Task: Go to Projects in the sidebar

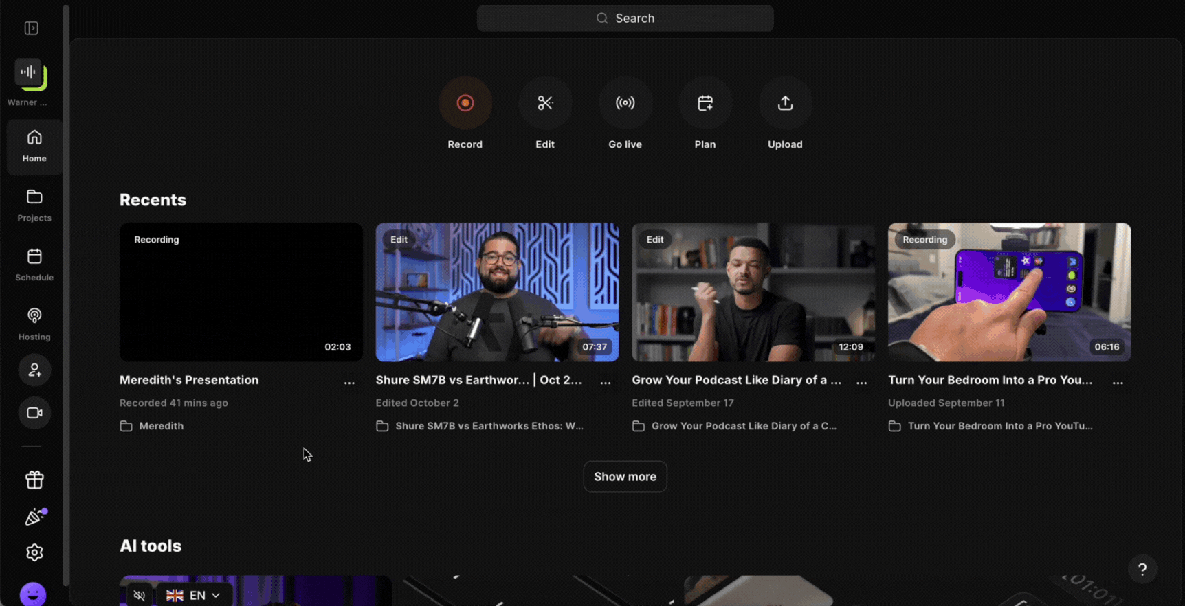Action: coord(34,205)
